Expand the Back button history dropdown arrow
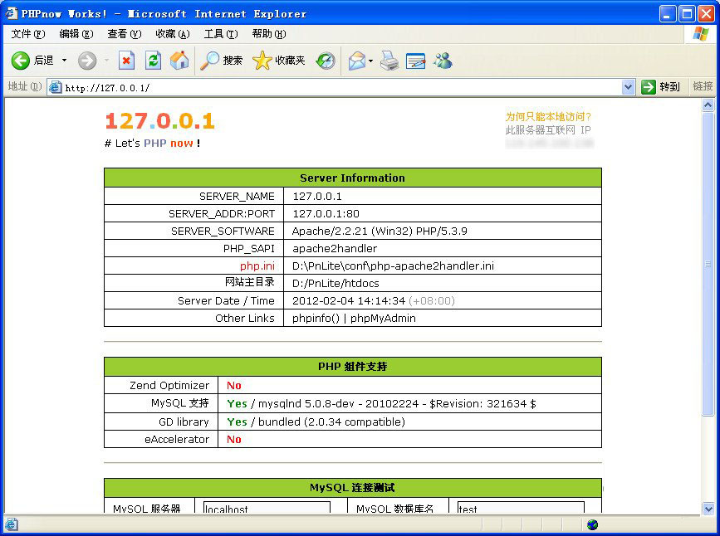 point(64,61)
